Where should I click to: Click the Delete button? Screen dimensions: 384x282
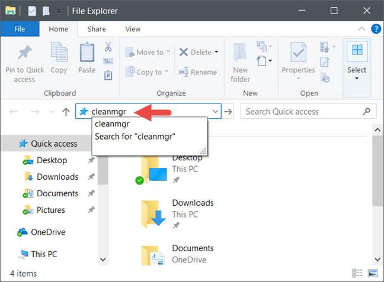click(195, 52)
